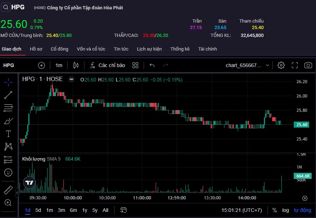
Task: Open the 1m interval selector
Action: tap(59, 65)
